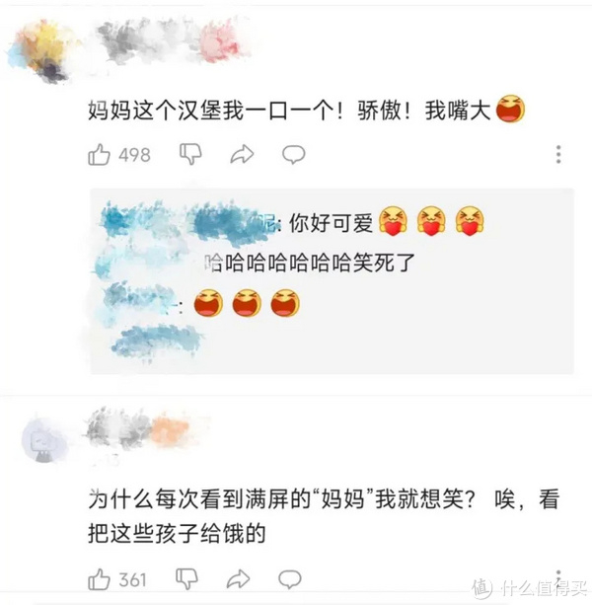Select the 为什么每次看到满屏的 comment text
The image size is (592, 605).
tap(324, 516)
